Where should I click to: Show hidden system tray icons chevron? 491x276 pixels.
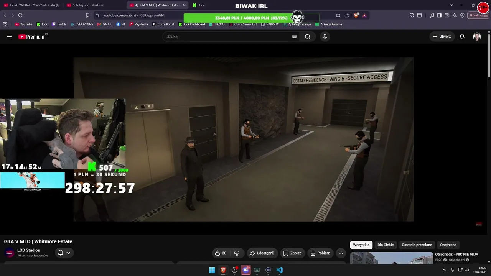(444, 270)
